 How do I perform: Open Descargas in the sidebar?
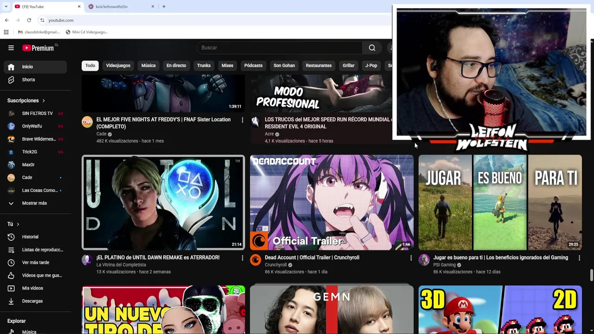[x=35, y=301]
